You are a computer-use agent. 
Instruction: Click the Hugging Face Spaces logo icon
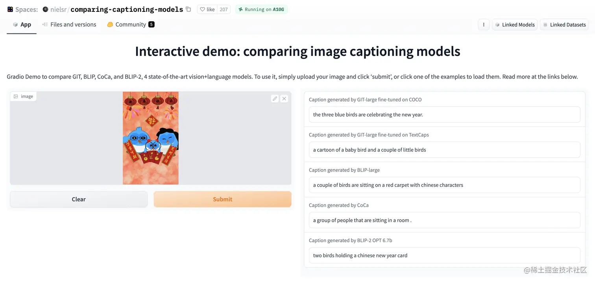click(x=10, y=9)
